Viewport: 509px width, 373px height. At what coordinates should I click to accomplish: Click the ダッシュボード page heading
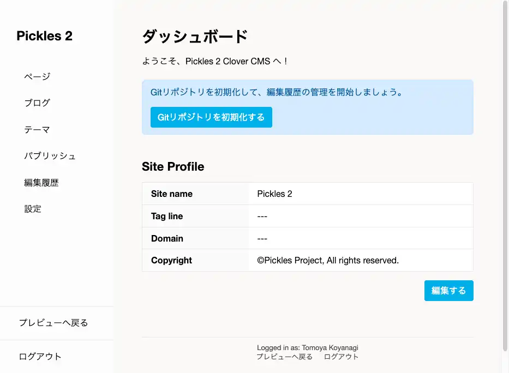[195, 37]
